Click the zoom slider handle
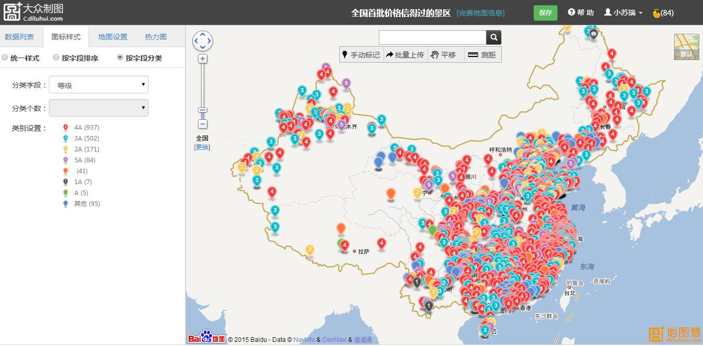 (x=203, y=110)
